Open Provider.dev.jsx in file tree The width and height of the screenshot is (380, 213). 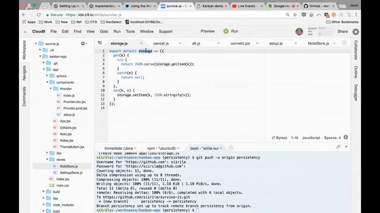click(x=74, y=102)
